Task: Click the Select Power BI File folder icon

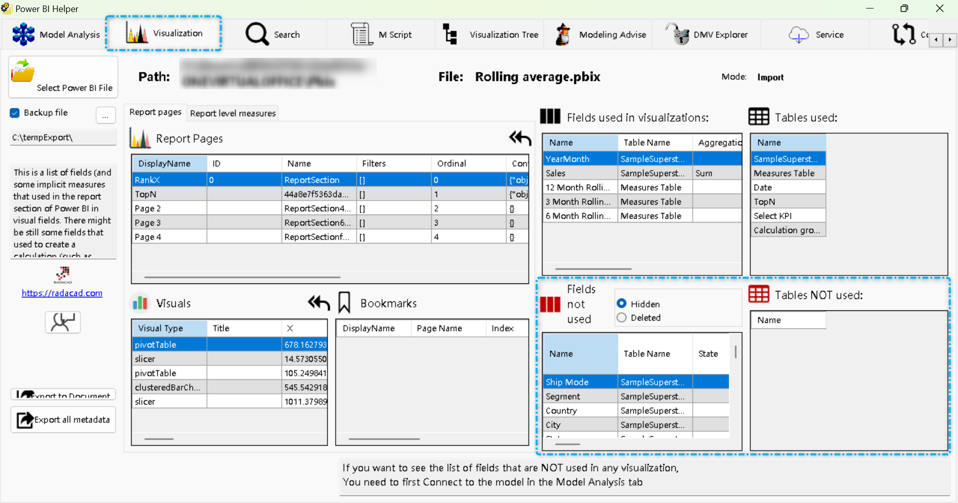Action: [x=23, y=70]
